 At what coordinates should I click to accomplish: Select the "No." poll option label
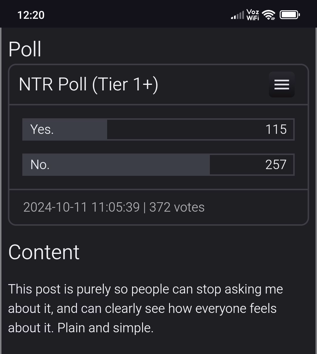click(40, 165)
